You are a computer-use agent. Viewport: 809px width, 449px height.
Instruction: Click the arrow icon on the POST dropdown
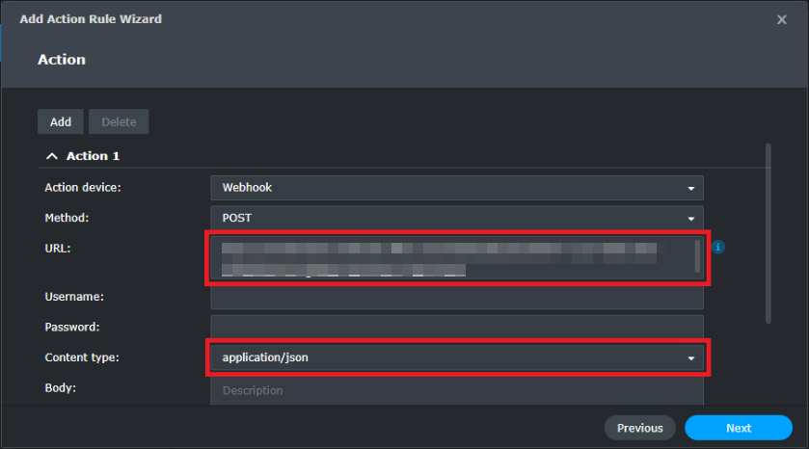point(690,219)
